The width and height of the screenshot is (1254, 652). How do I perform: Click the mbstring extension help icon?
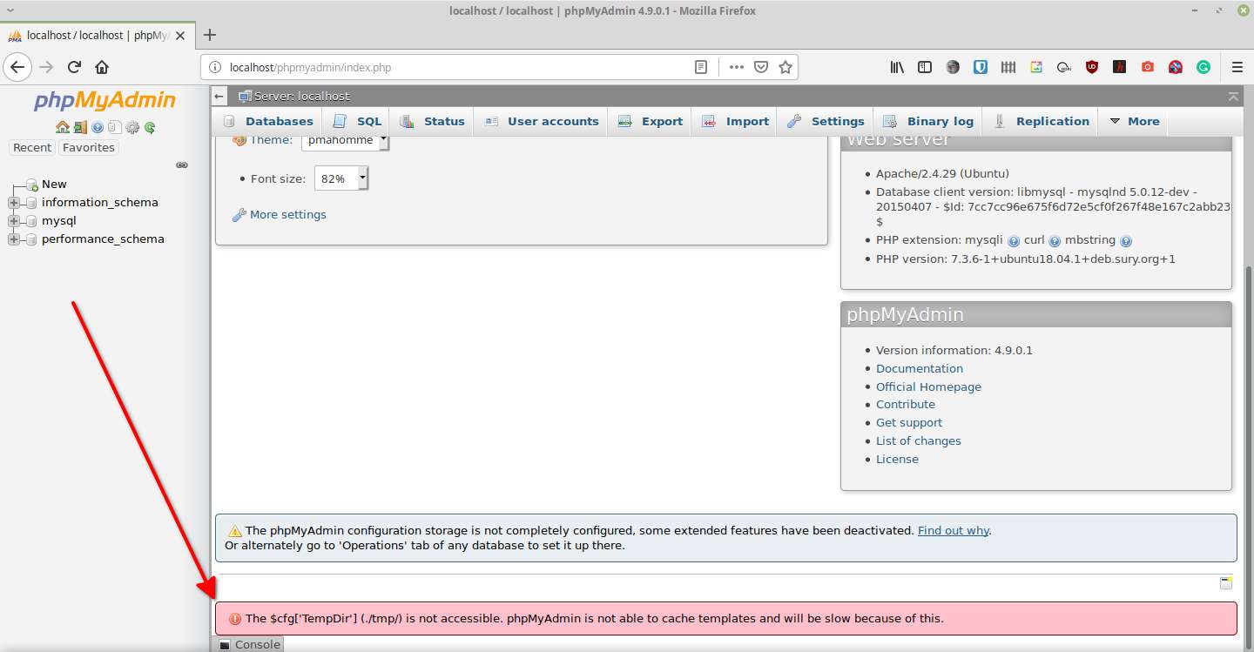[1126, 241]
